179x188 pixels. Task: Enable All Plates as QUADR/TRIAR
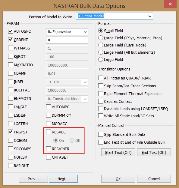tap(101, 78)
